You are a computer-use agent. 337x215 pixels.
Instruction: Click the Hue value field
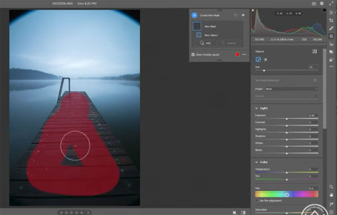click(313, 188)
